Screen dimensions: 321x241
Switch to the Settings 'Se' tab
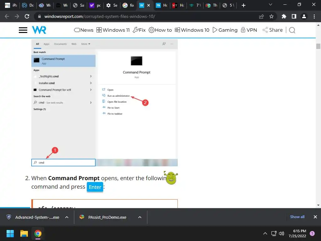click(112, 5)
